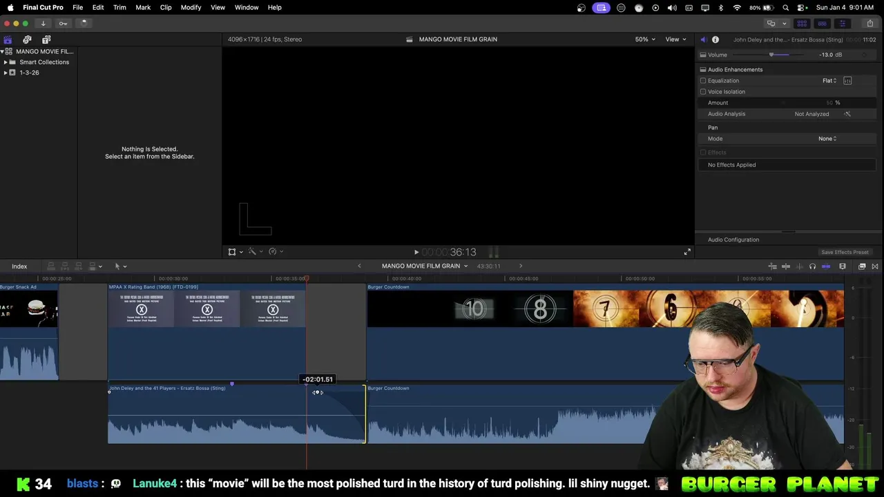Click the Index button in timeline
Viewport: 884px width, 497px height.
point(19,266)
